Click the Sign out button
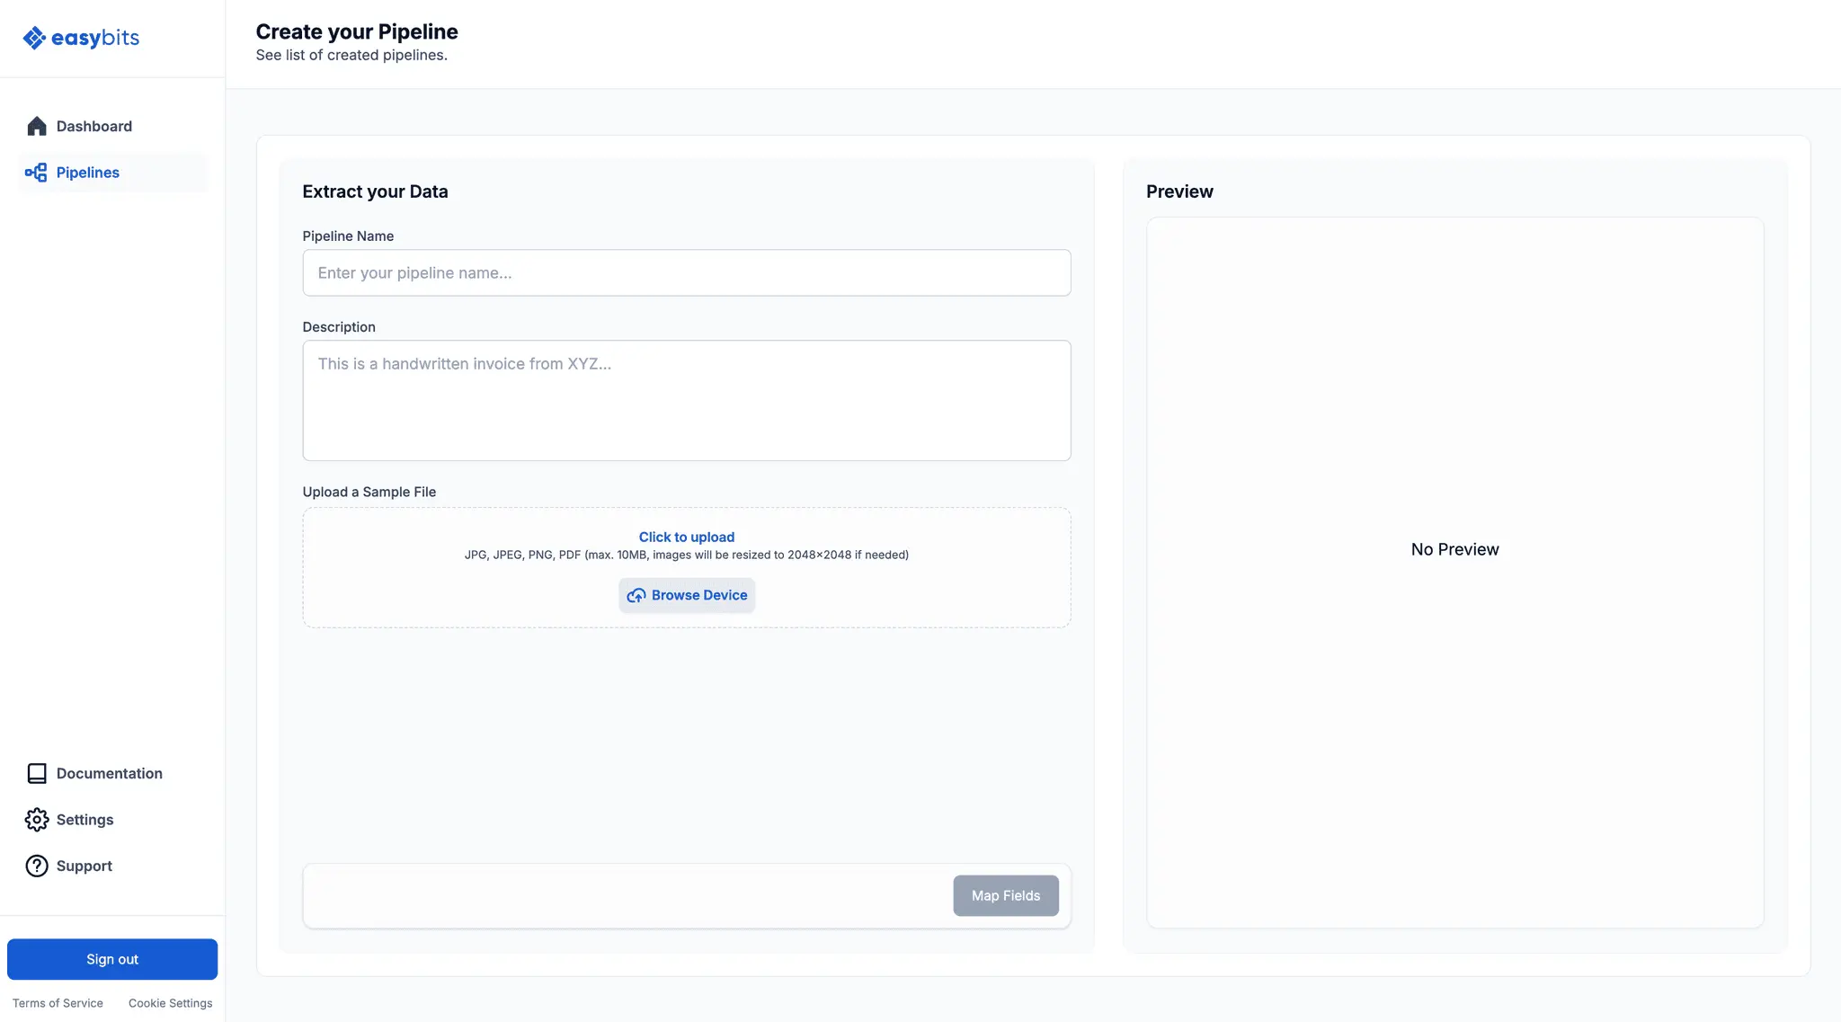Image resolution: width=1841 pixels, height=1022 pixels. 112,959
